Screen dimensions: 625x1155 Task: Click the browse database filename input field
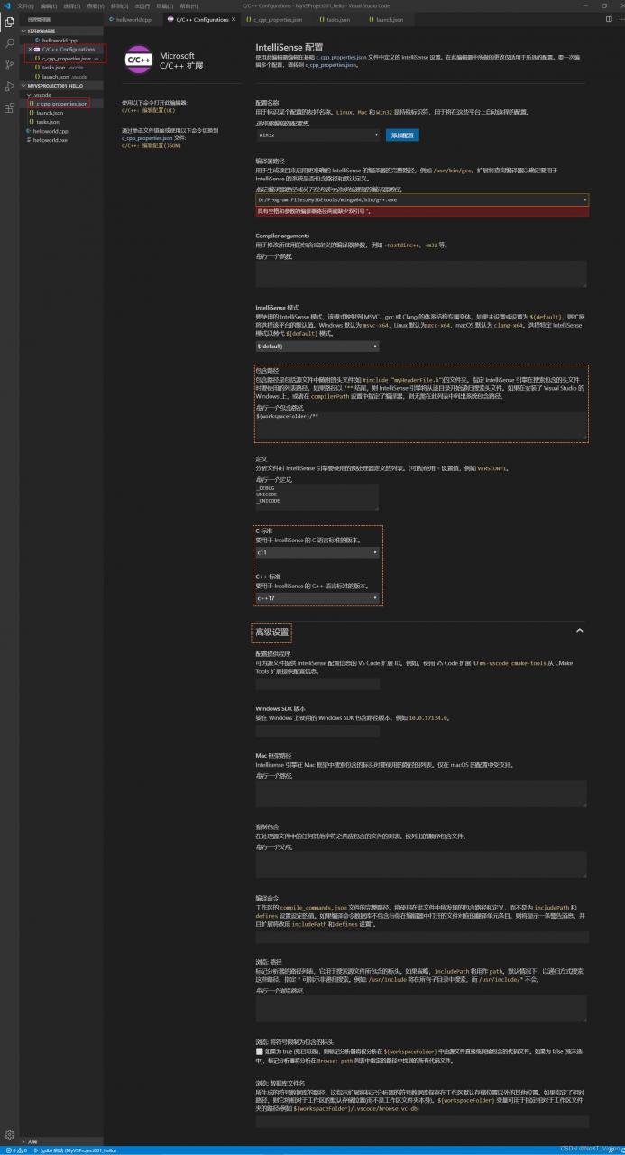click(x=421, y=1122)
